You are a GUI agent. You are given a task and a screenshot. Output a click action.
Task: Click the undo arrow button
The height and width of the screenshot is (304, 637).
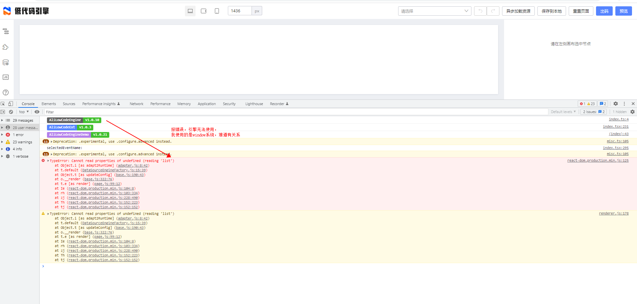click(x=480, y=11)
